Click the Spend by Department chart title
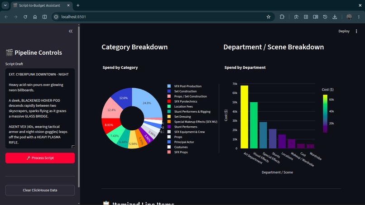Screen dimensions: 365x205 pyautogui.click(x=245, y=67)
